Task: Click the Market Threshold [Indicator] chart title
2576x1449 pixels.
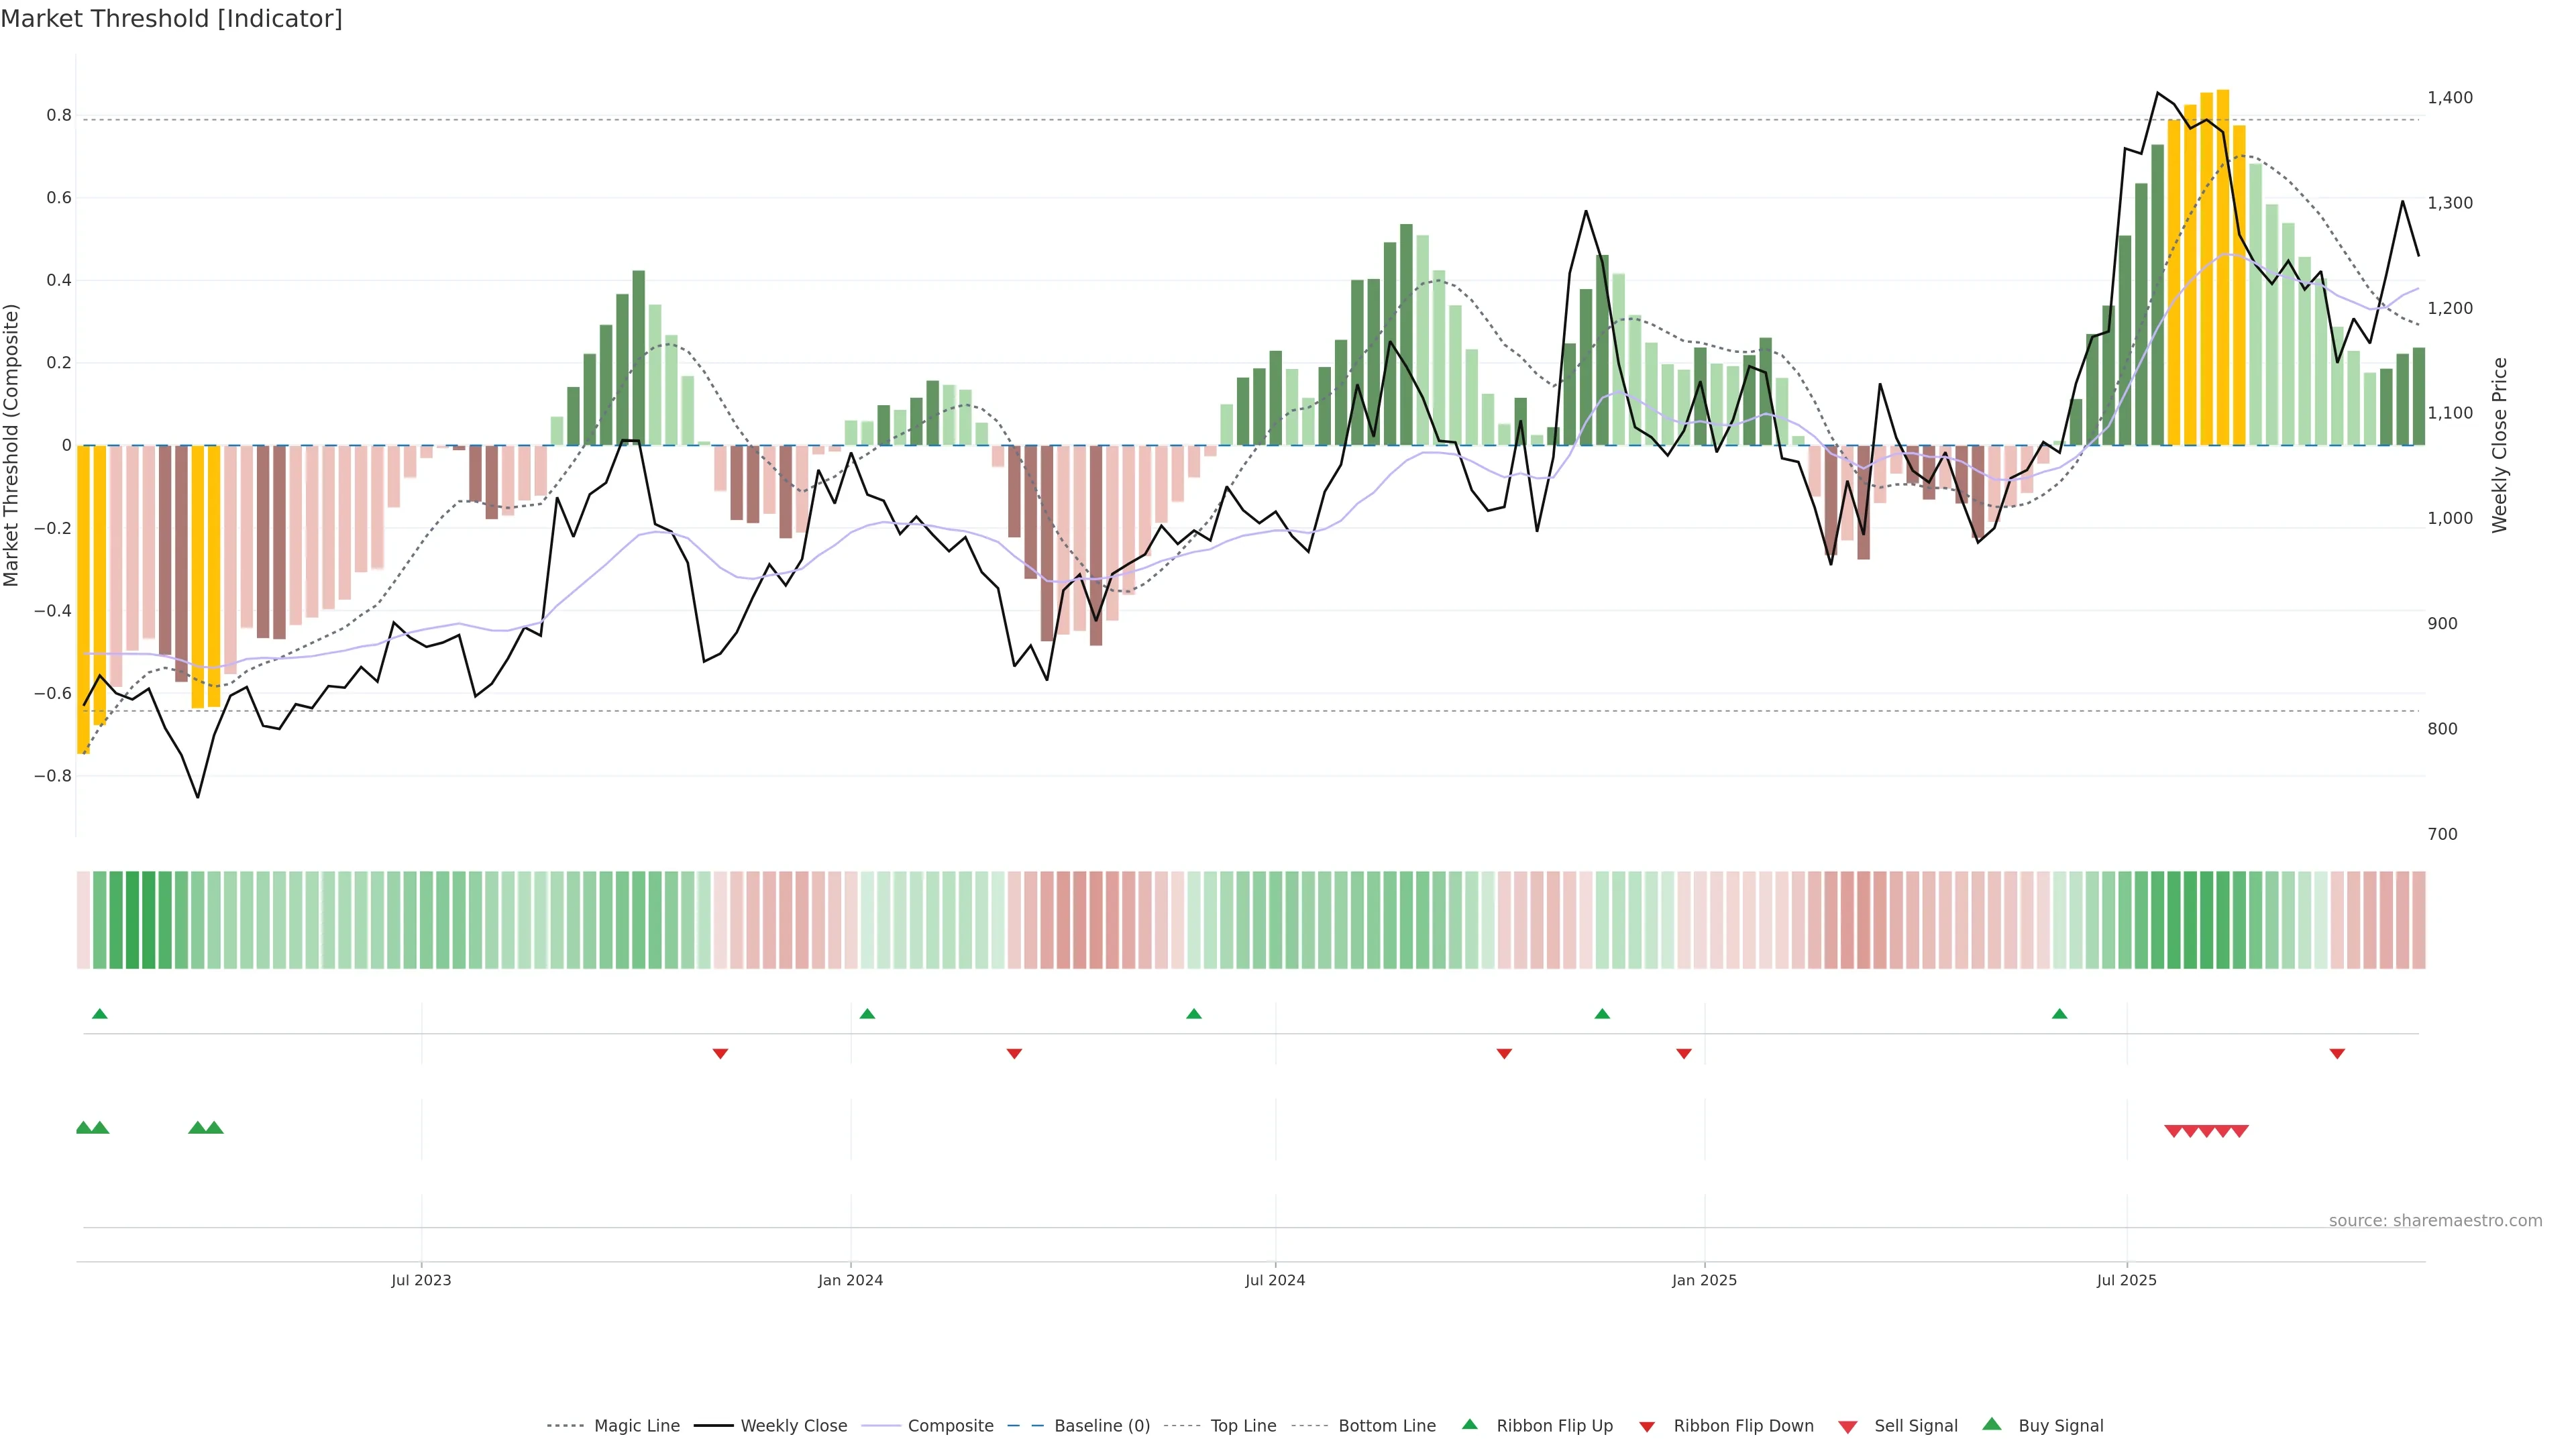Action: 171,19
